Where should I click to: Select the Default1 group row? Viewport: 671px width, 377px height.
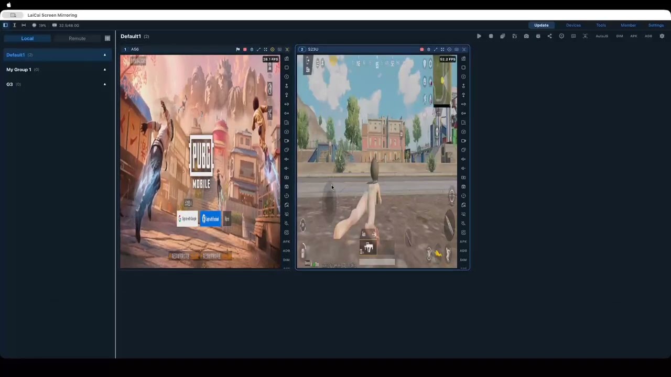(57, 55)
